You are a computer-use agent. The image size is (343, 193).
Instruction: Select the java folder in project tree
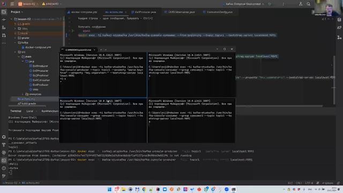click(30, 62)
